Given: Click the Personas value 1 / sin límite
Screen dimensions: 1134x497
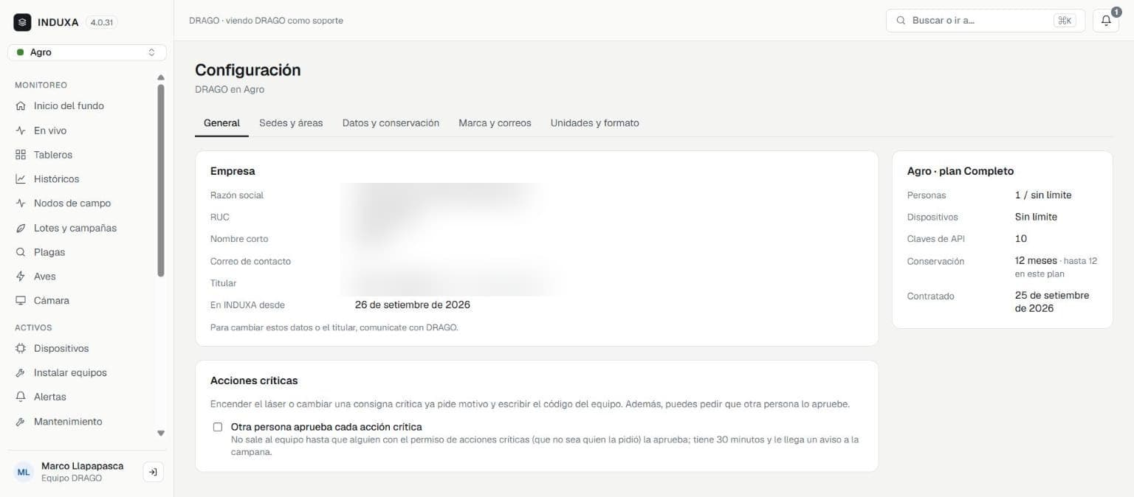Looking at the screenshot, I should pyautogui.click(x=1043, y=195).
